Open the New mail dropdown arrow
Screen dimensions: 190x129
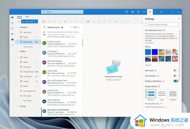click(36, 22)
